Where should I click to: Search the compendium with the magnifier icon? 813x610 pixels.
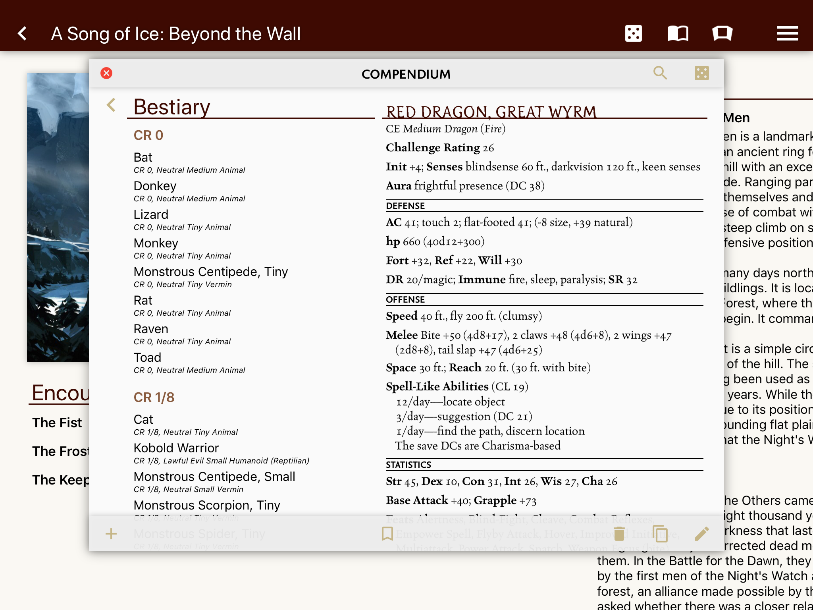click(x=660, y=73)
